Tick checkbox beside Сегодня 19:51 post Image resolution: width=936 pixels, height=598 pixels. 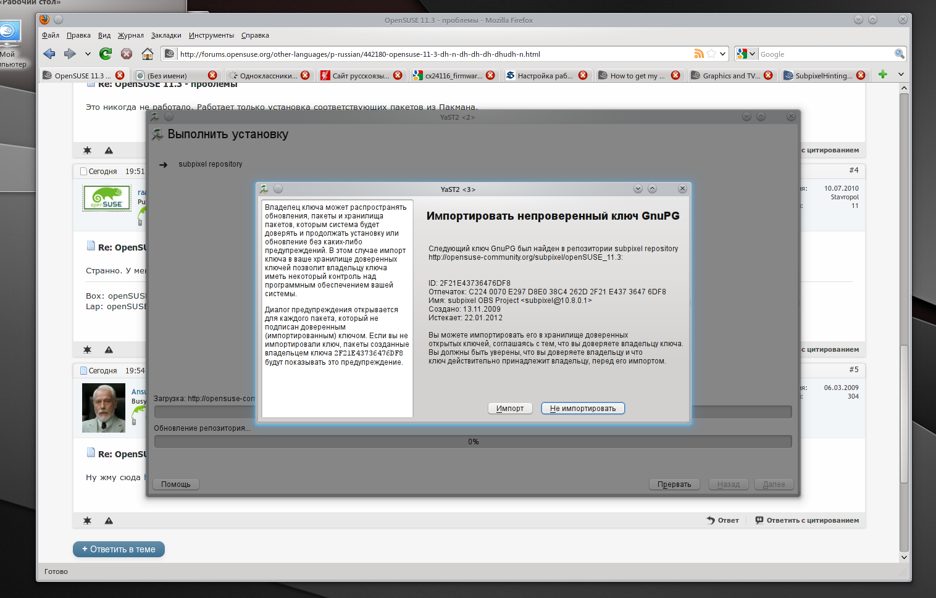83,172
